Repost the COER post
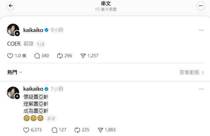This screenshot has width=210, height=136. [x=60, y=56]
